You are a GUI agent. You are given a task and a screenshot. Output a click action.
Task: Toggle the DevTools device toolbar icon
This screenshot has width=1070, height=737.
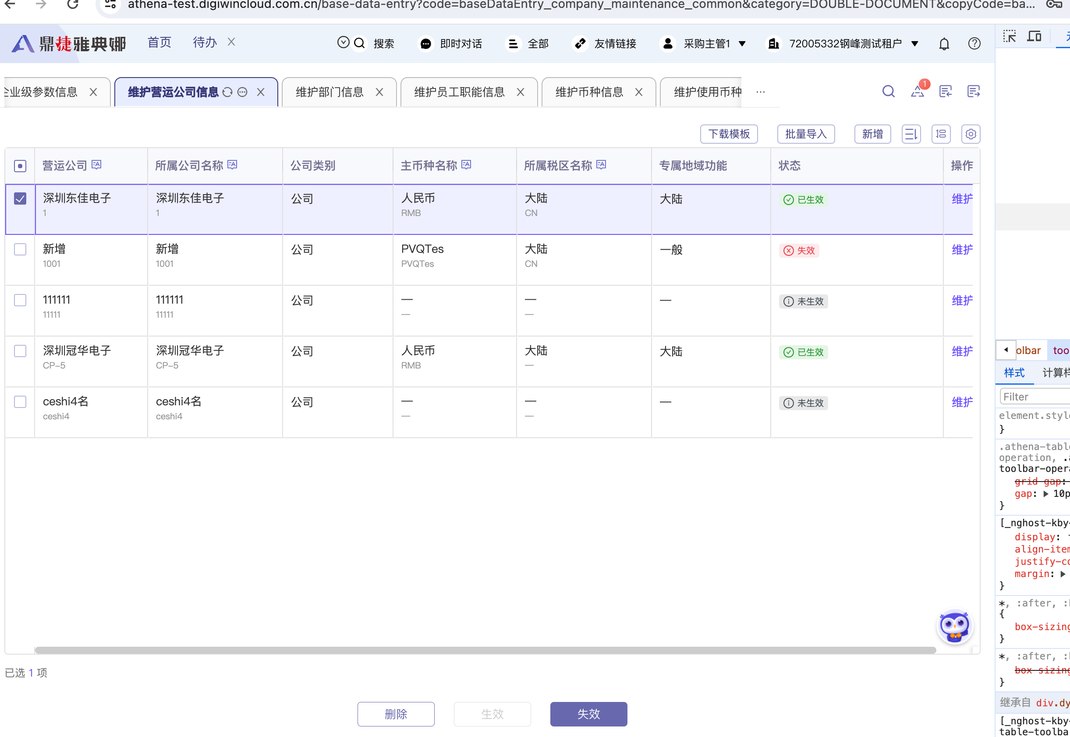coord(1035,36)
